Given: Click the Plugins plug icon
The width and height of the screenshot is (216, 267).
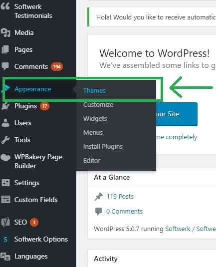Looking at the screenshot, I should [x=5, y=106].
